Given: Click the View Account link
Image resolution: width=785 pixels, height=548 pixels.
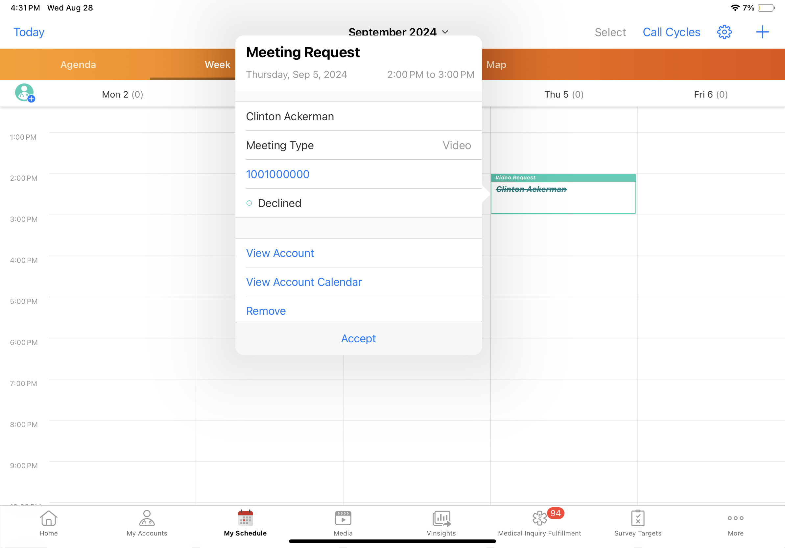Looking at the screenshot, I should point(280,253).
